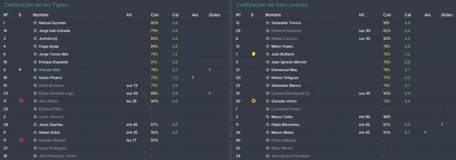Click injury icon on Damián Álvarez's row

pos(21,140)
